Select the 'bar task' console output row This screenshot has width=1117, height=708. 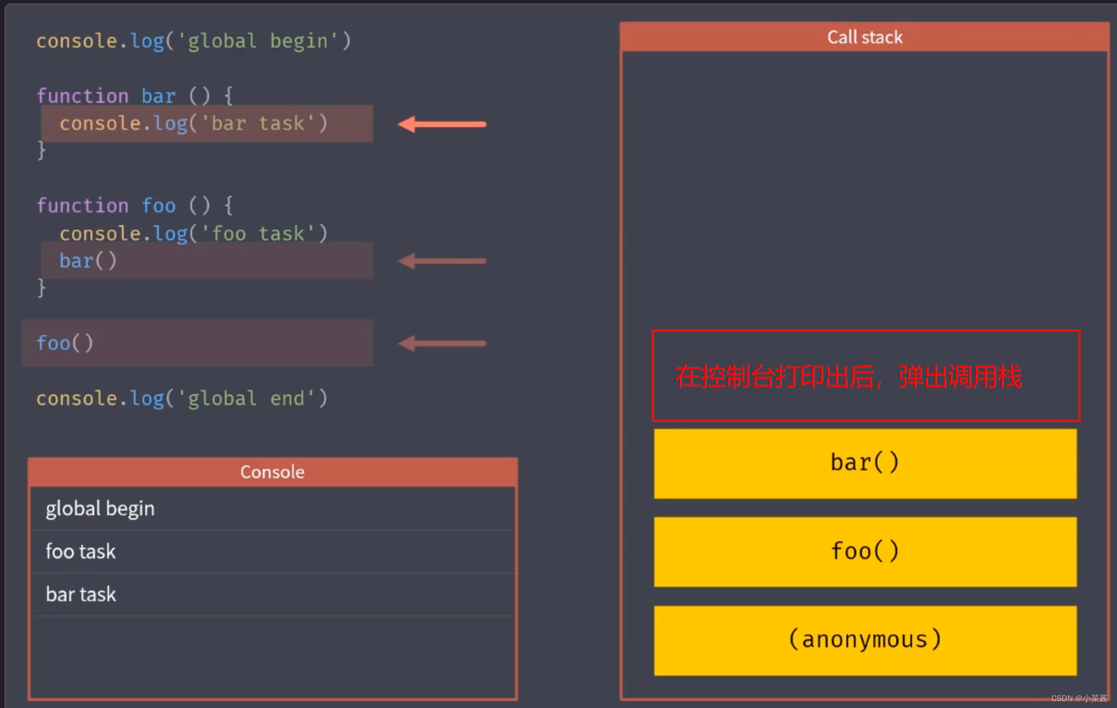click(x=272, y=594)
